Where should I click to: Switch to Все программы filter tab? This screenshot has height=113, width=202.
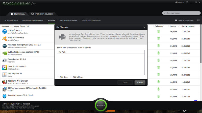point(11,20)
